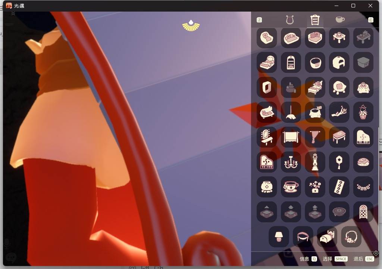Pick the large cushioned daybed icon

tap(315, 38)
